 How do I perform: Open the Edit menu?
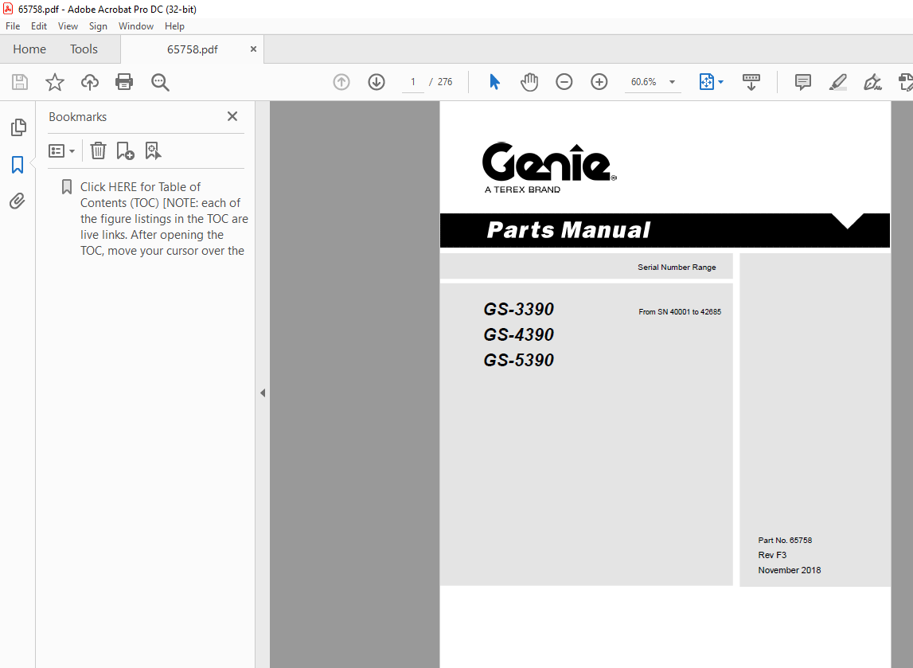[x=39, y=26]
